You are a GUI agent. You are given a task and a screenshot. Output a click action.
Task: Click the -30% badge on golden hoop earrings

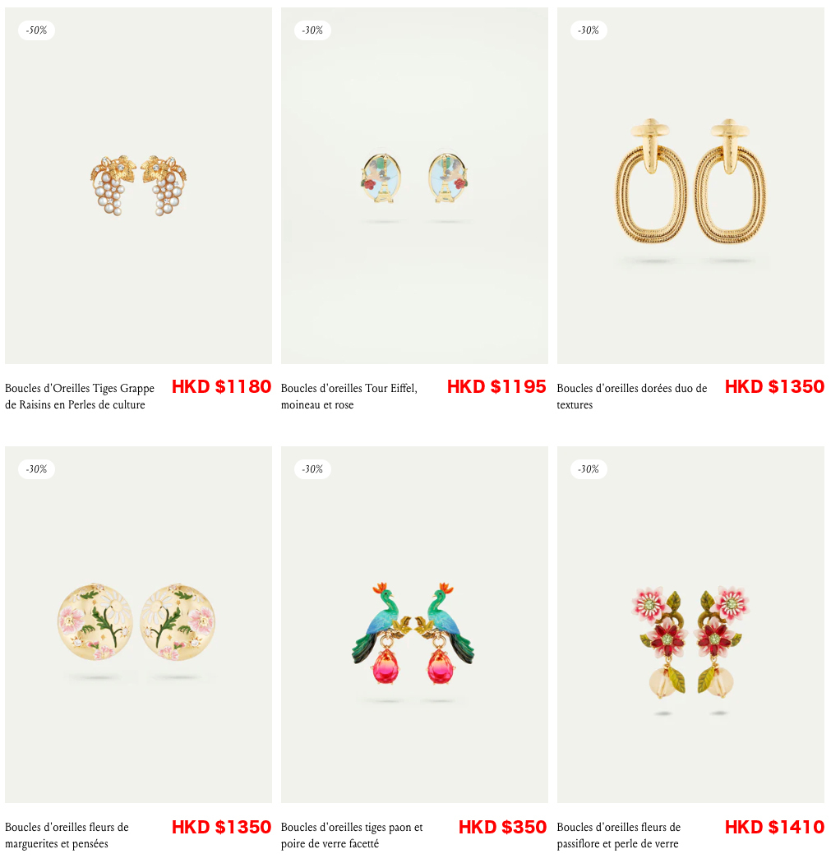(x=589, y=30)
